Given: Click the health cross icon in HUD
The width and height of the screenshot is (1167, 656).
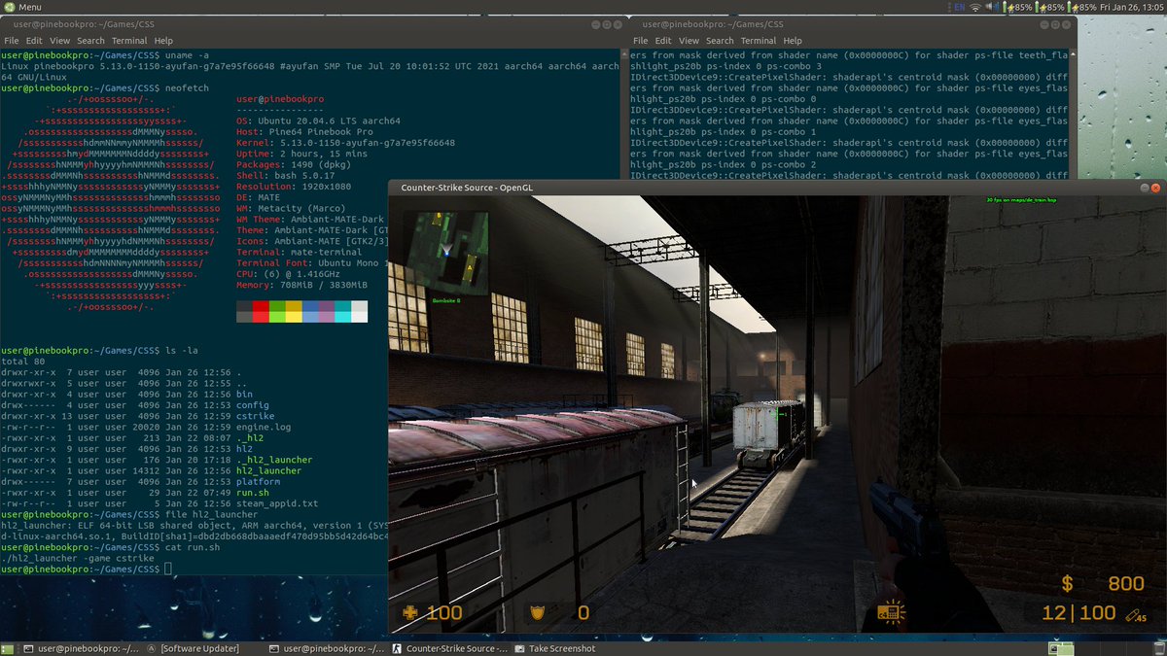Looking at the screenshot, I should (411, 612).
